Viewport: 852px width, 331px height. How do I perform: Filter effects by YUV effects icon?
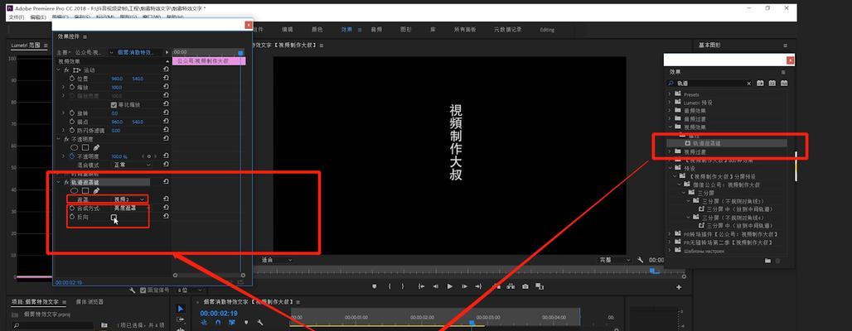pyautogui.click(x=784, y=84)
